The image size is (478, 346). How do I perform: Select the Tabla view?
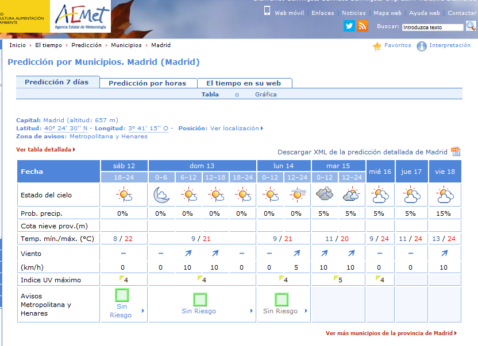tap(210, 95)
